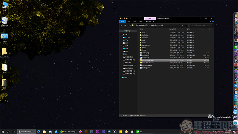Collapse the ribbon with the chevron
This screenshot has width=238, height=134.
[211, 21]
